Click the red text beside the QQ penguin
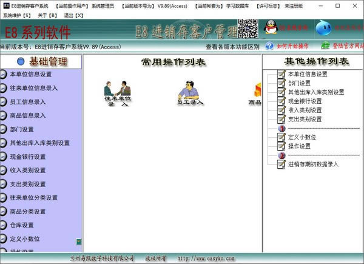 294,28
